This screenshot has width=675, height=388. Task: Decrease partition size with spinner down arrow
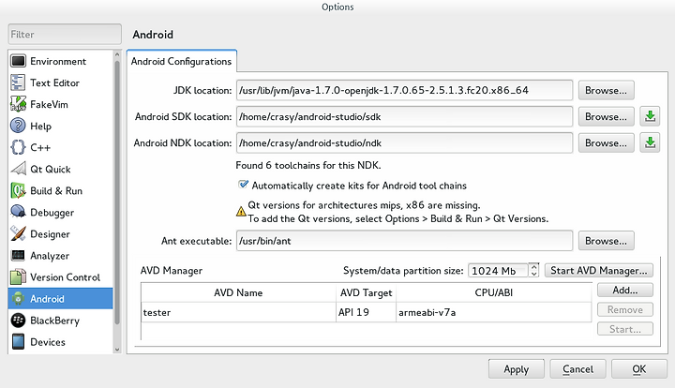[x=533, y=274]
